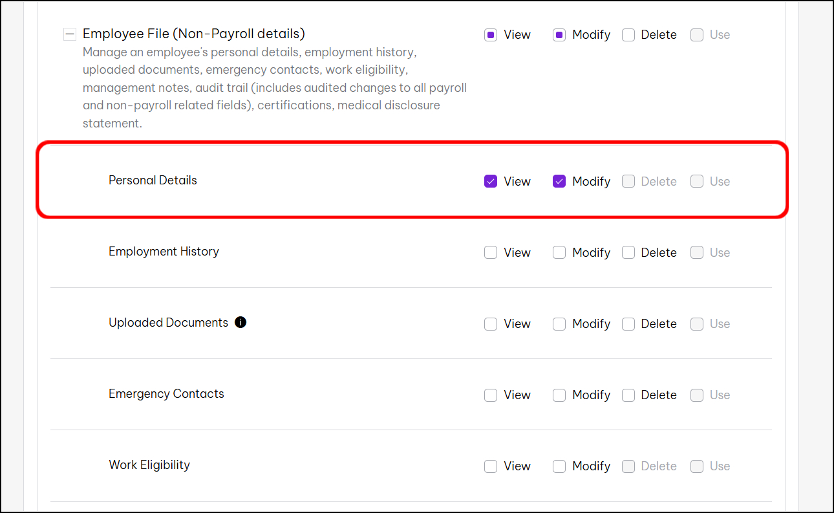Viewport: 834px width, 513px height.
Task: Collapse the Employee File section
Action: click(70, 34)
